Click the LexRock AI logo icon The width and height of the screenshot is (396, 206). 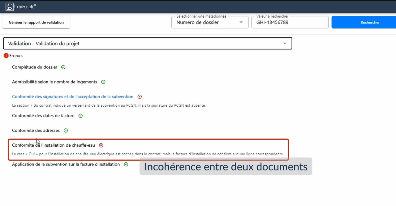pyautogui.click(x=10, y=6)
